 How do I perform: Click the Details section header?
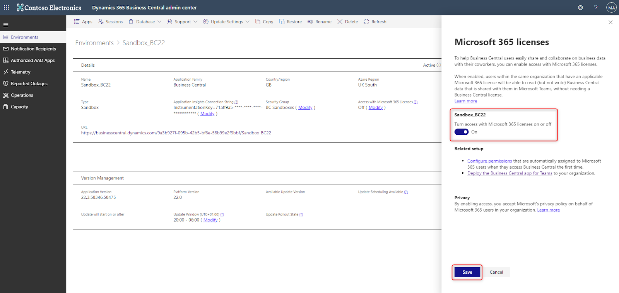click(x=88, y=65)
